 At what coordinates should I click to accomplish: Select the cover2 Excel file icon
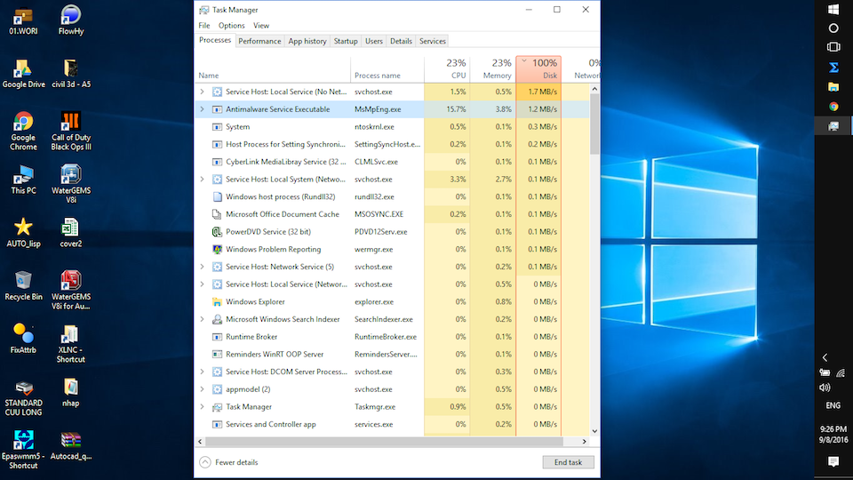71,233
